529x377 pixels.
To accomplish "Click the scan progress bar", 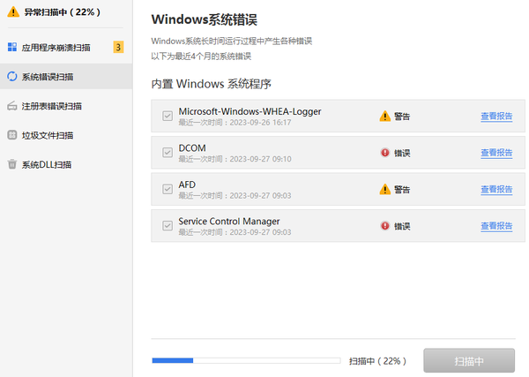I will pos(246,360).
